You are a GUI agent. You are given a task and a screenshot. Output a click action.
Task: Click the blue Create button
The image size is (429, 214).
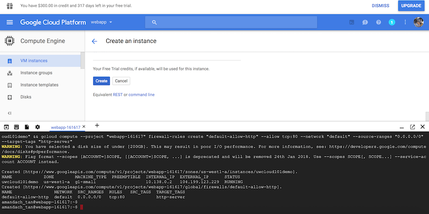101,81
